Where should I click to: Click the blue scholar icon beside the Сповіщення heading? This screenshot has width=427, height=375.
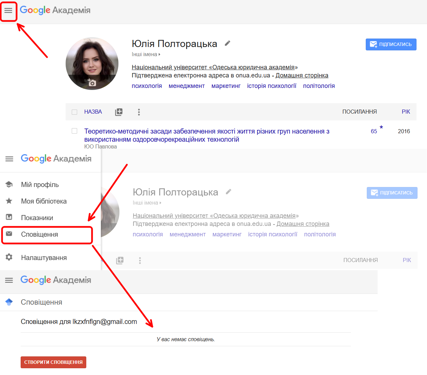9,302
